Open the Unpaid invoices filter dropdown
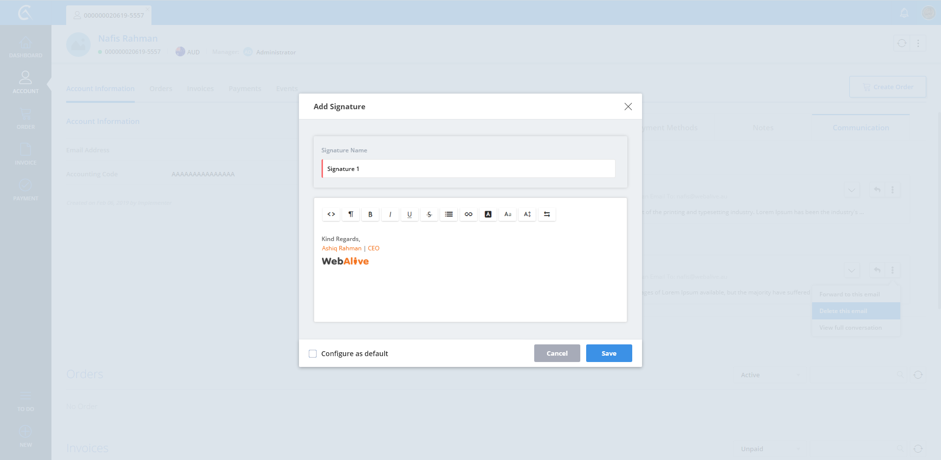The height and width of the screenshot is (460, 941). pos(769,449)
